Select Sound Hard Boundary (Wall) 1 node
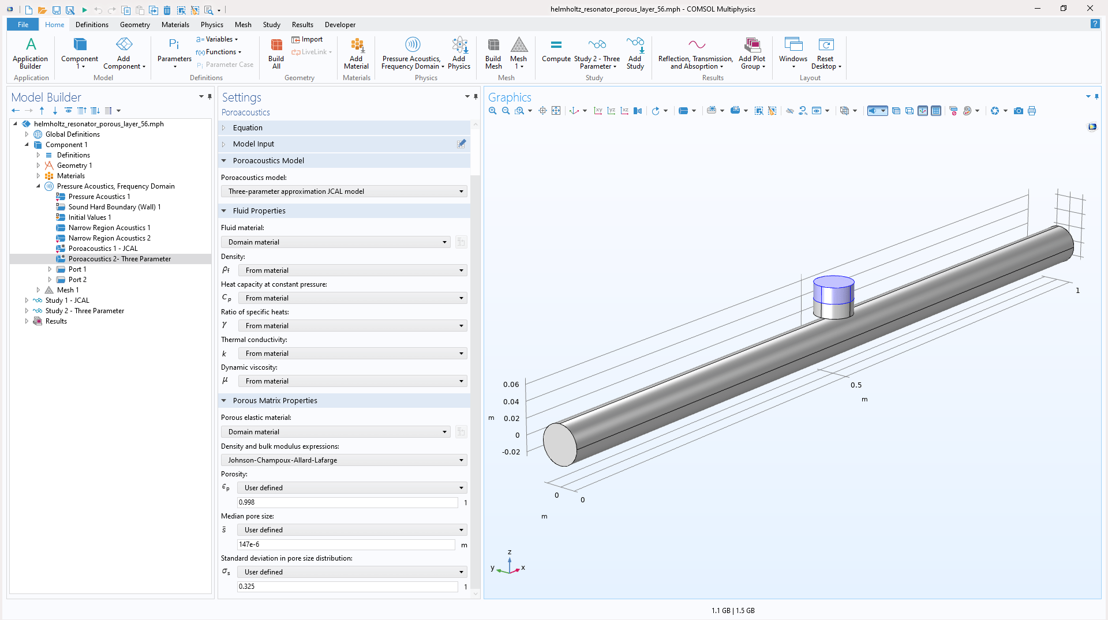The width and height of the screenshot is (1108, 620). pyautogui.click(x=114, y=207)
